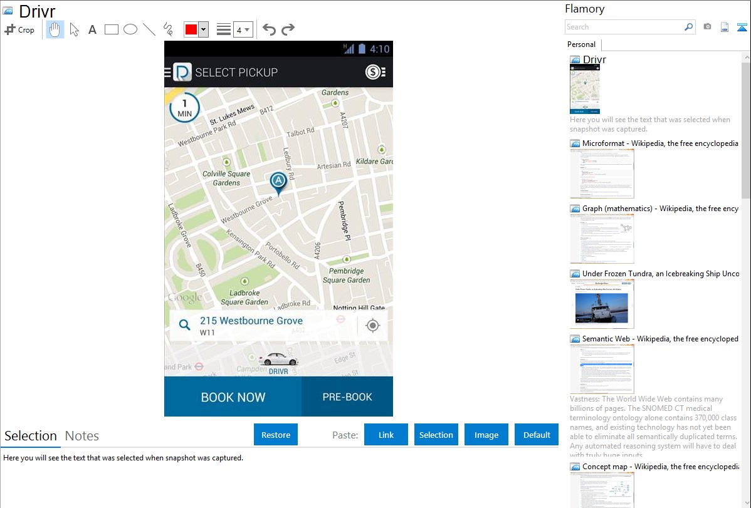751x508 pixels.
Task: Click the map pin marker A
Action: point(278,183)
